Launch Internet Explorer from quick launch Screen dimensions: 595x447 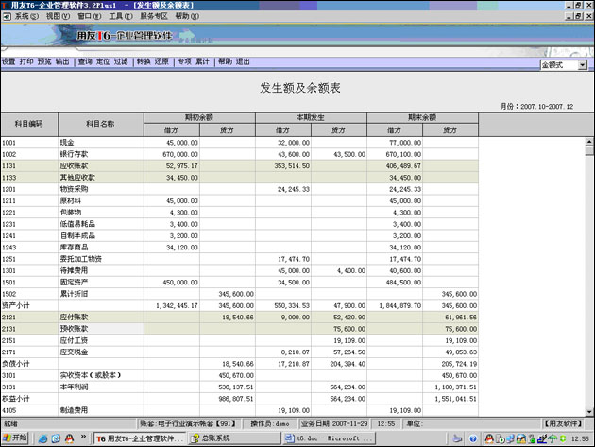point(42,438)
